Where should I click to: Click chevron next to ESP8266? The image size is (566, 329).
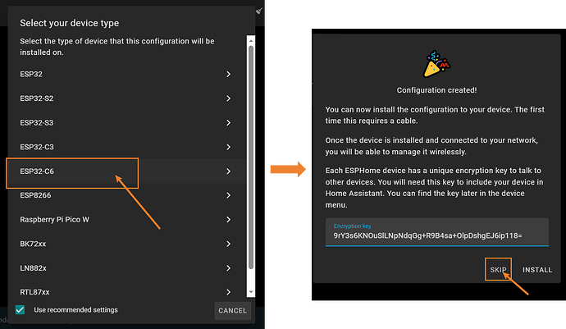point(228,195)
